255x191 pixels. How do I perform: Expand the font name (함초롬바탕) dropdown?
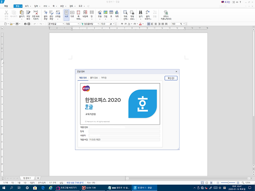(98, 24)
